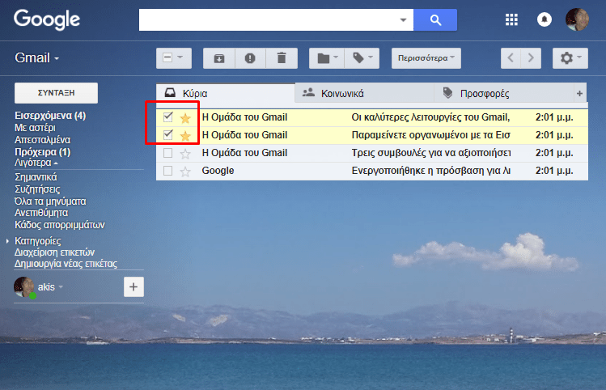The width and height of the screenshot is (606, 390).
Task: Click the blue search magnifier button
Action: [435, 19]
